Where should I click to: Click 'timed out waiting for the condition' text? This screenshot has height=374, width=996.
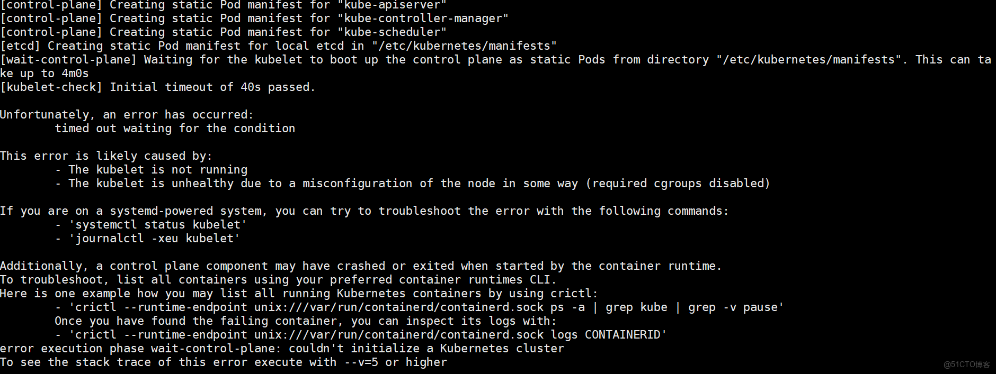175,129
